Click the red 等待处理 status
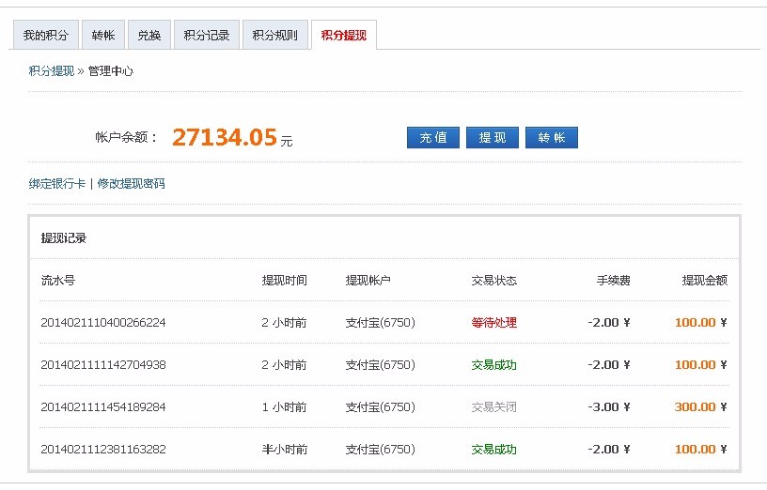Screen dimensions: 767x490 (493, 323)
